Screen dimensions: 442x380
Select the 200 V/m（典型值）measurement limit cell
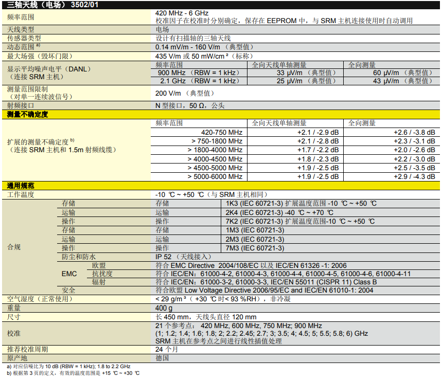[184, 93]
